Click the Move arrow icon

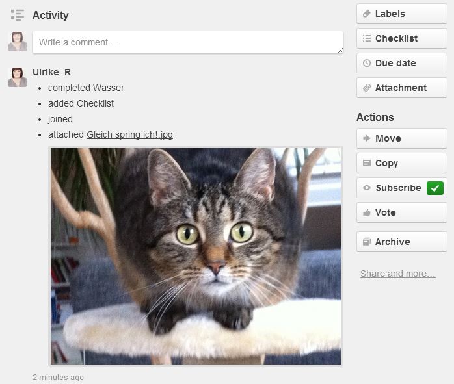click(x=367, y=138)
